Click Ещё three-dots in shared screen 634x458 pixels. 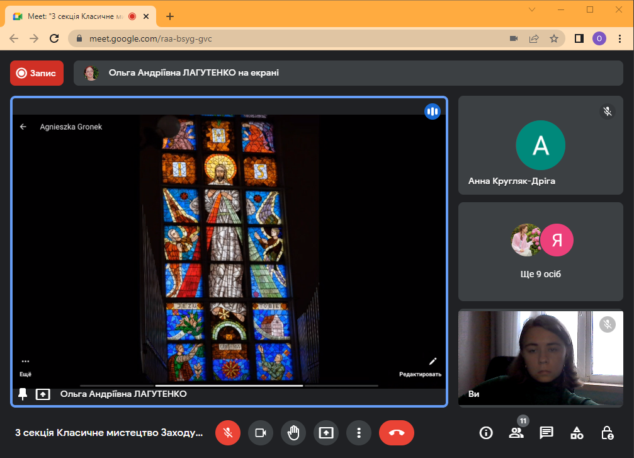tap(25, 367)
